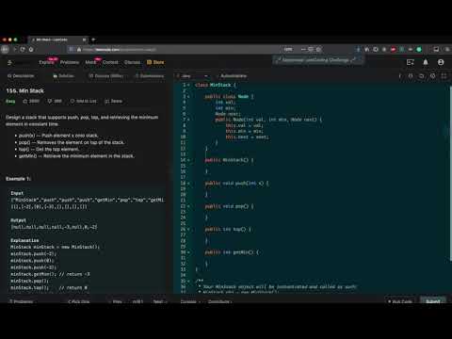Close the Min Stack browser tab
This screenshot has height=339, width=452.
(84, 40)
